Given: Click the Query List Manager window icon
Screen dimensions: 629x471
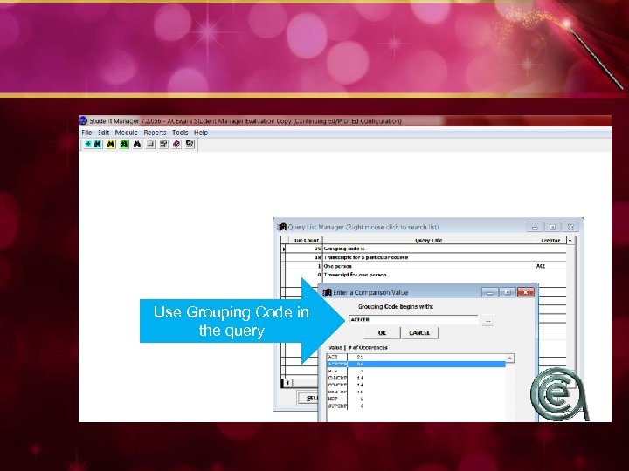Looking at the screenshot, I should pos(281,227).
